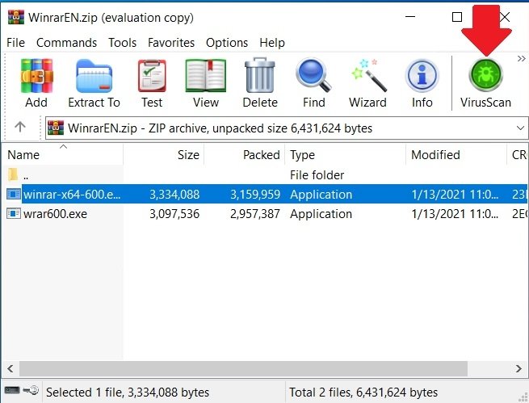Open the File menu

(15, 43)
